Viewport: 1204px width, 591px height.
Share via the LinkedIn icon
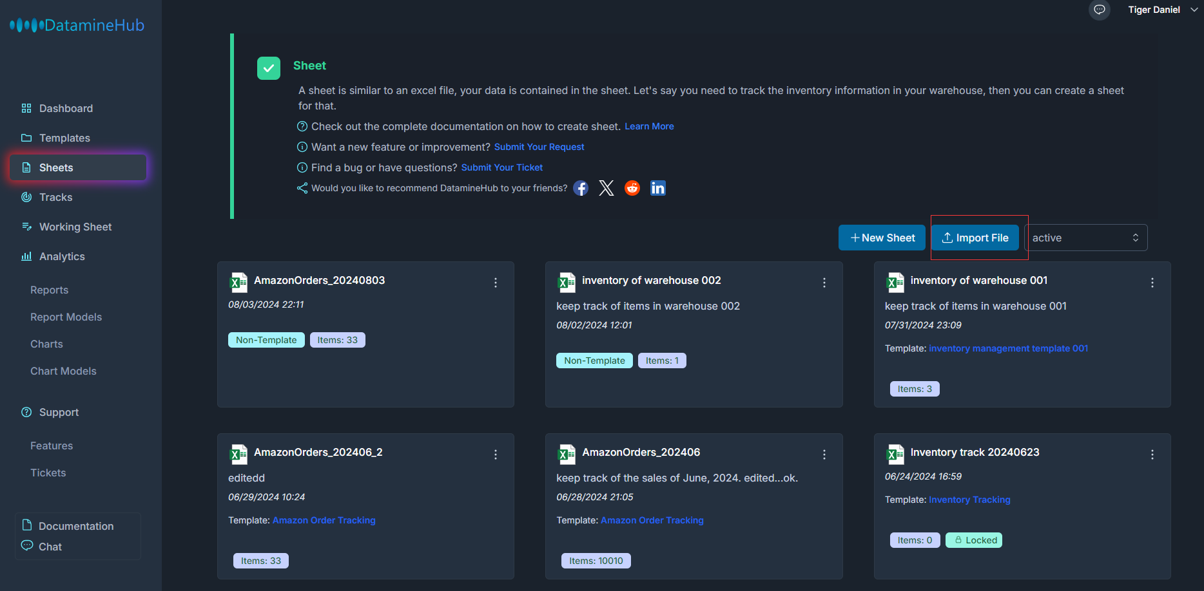click(x=658, y=188)
